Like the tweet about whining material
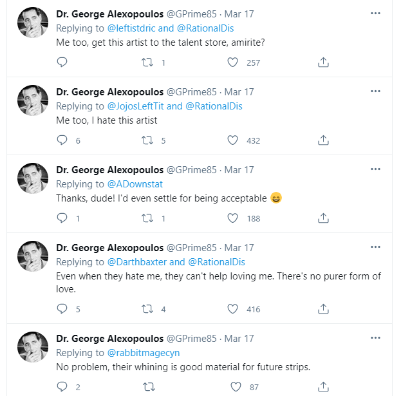This screenshot has height=396, width=401. pos(236,387)
